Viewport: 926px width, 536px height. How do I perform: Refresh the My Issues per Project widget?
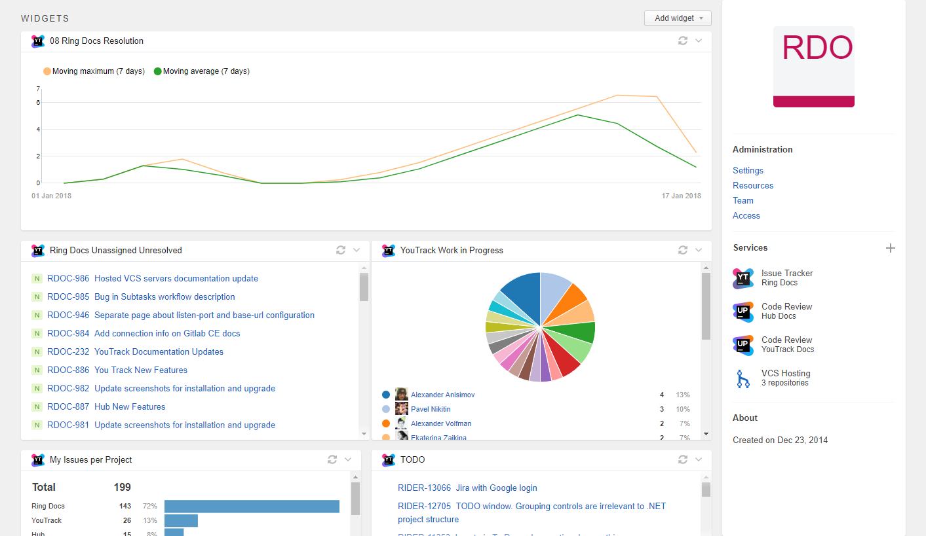point(332,459)
